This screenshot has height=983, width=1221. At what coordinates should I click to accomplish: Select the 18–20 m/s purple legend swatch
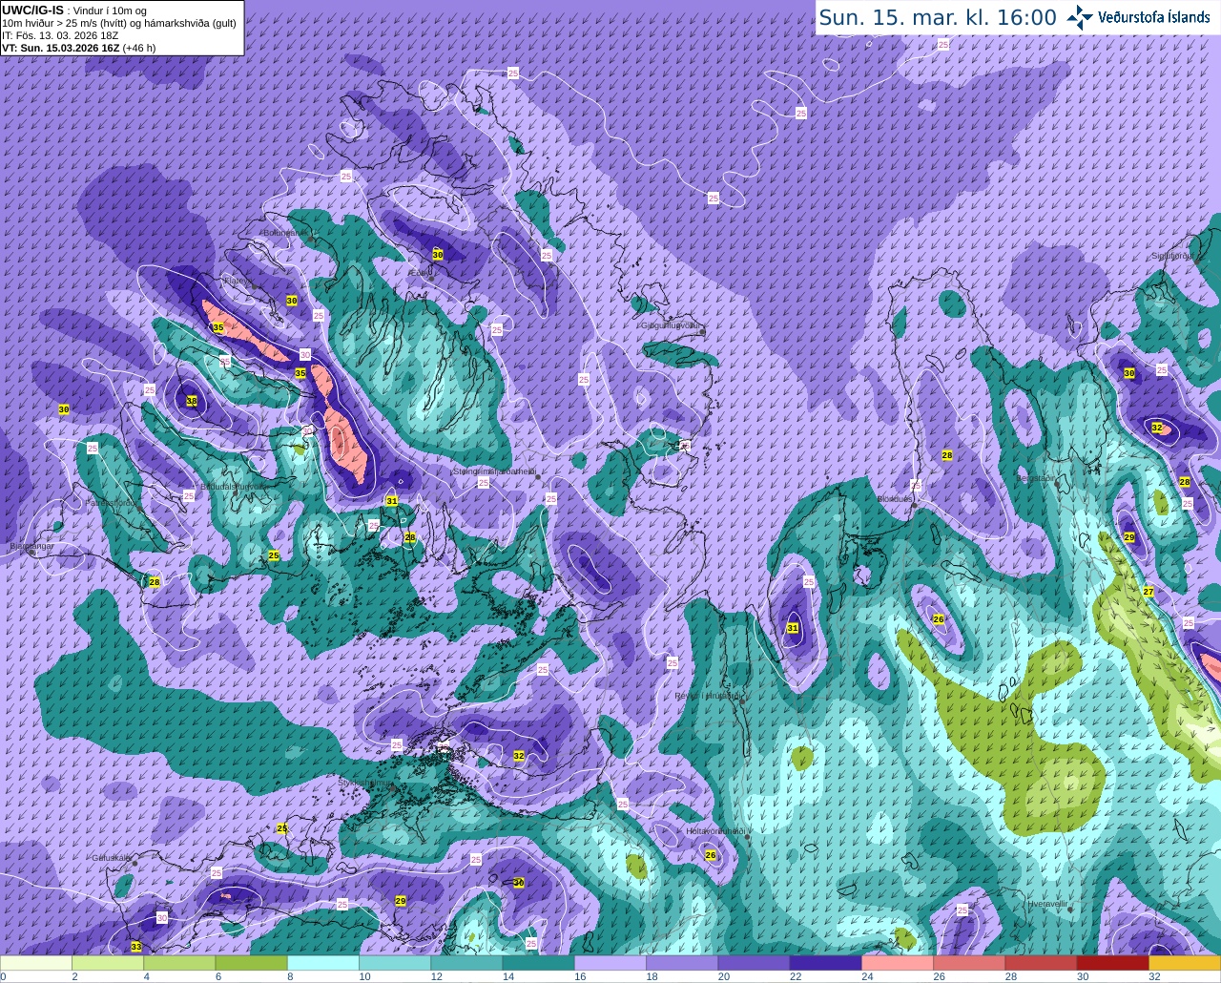pyautogui.click(x=682, y=963)
